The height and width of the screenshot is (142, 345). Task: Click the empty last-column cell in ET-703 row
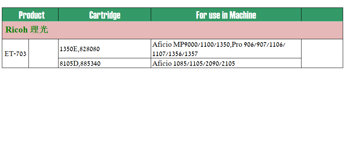coord(322,53)
